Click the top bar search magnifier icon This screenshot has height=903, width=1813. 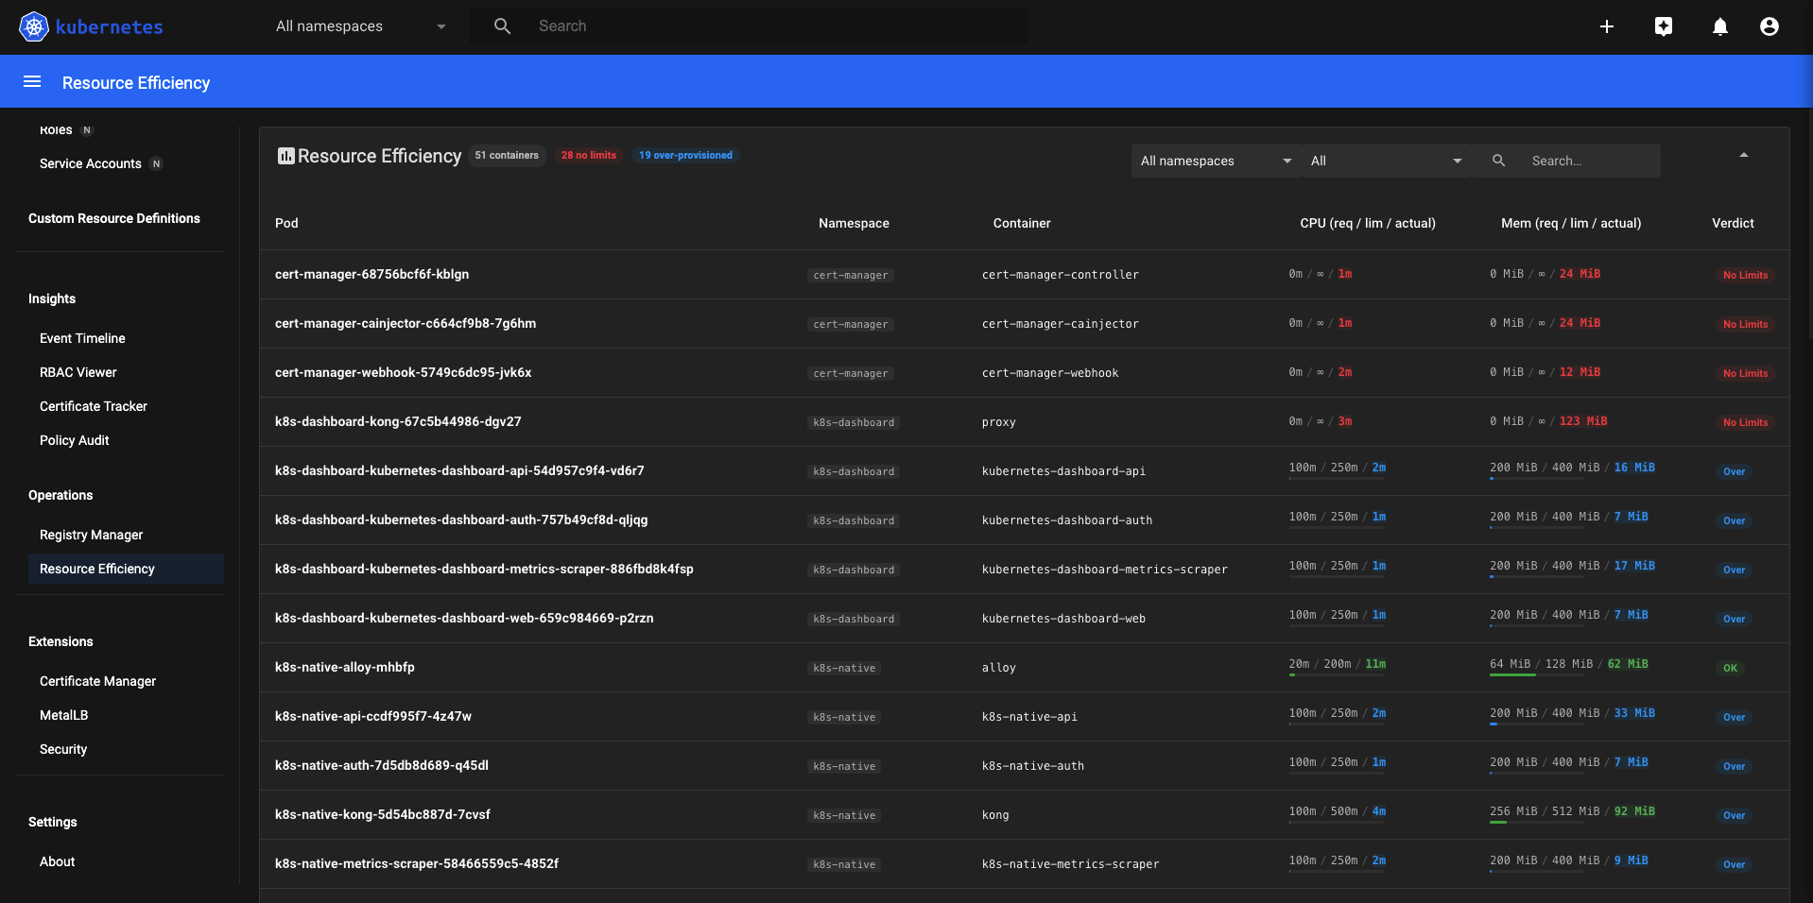click(502, 26)
